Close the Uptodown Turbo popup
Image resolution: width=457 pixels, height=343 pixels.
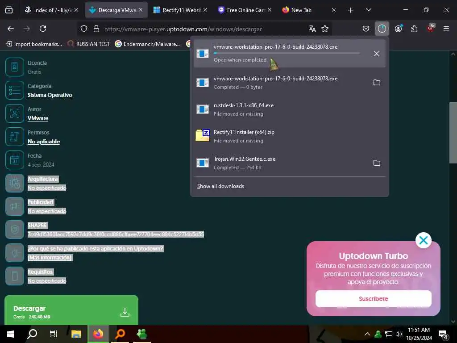(423, 240)
